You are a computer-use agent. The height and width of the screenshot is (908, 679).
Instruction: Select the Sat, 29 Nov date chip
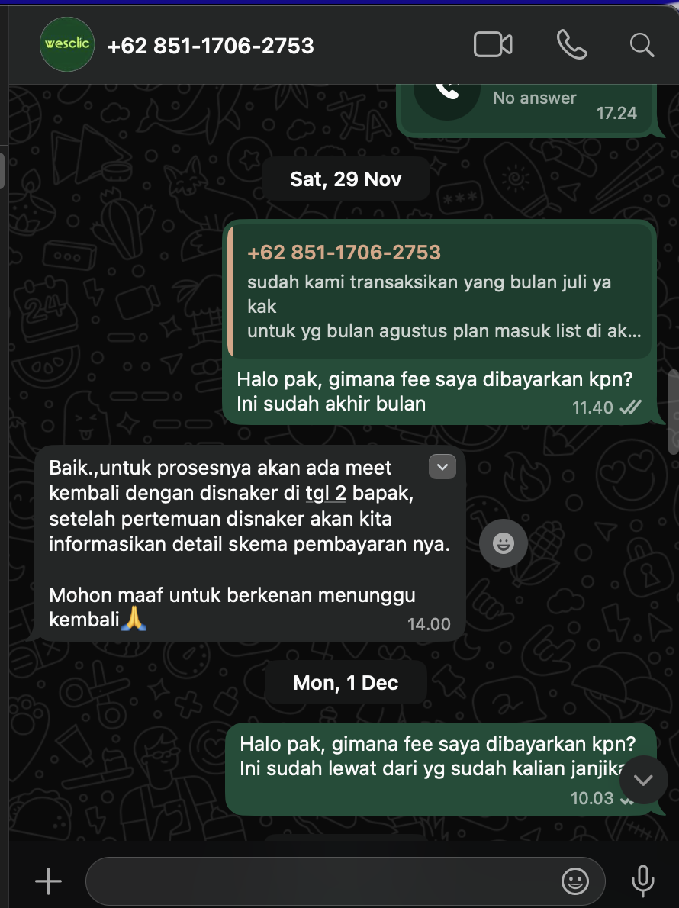[x=346, y=179]
